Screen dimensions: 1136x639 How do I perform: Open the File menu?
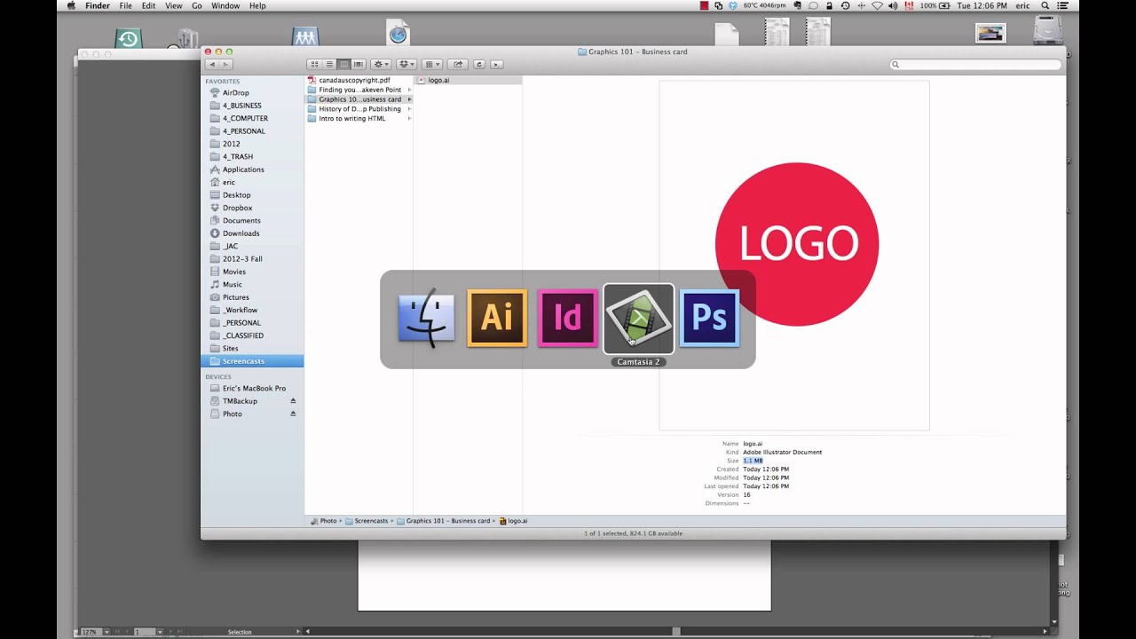click(x=126, y=5)
